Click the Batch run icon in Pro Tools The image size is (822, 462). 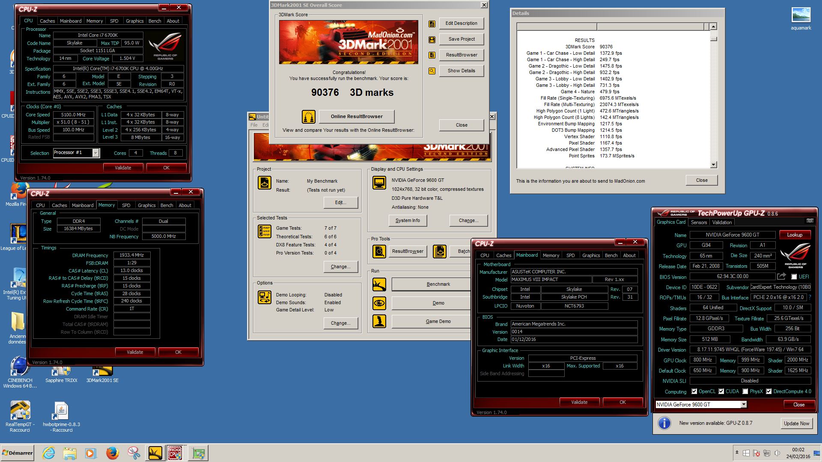tap(440, 251)
